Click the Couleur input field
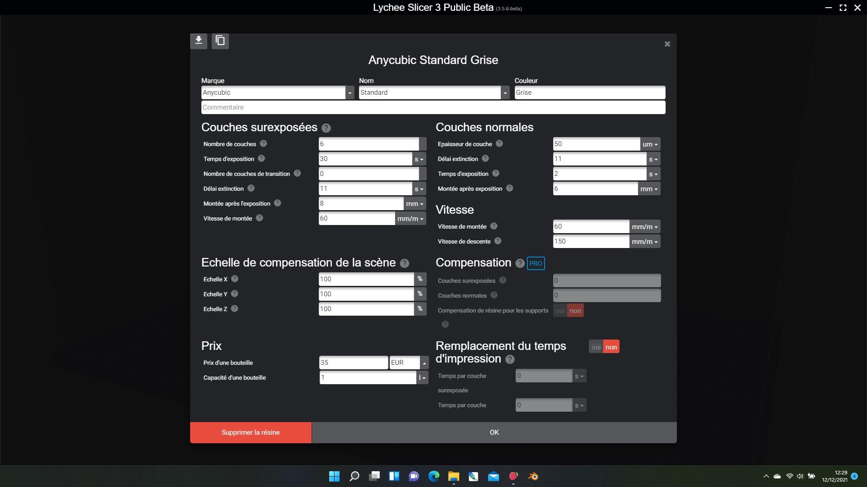This screenshot has height=487, width=867. click(x=590, y=92)
